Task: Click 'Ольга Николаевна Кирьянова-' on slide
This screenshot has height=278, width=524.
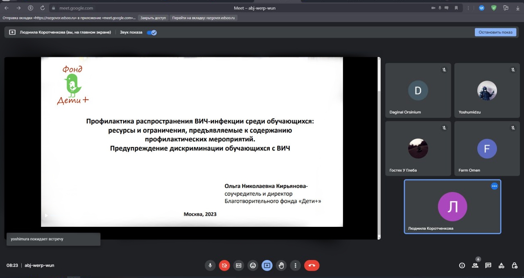Action: point(266,186)
